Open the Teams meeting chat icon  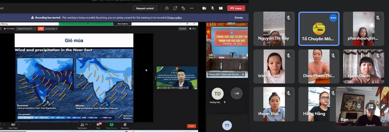[175, 8]
